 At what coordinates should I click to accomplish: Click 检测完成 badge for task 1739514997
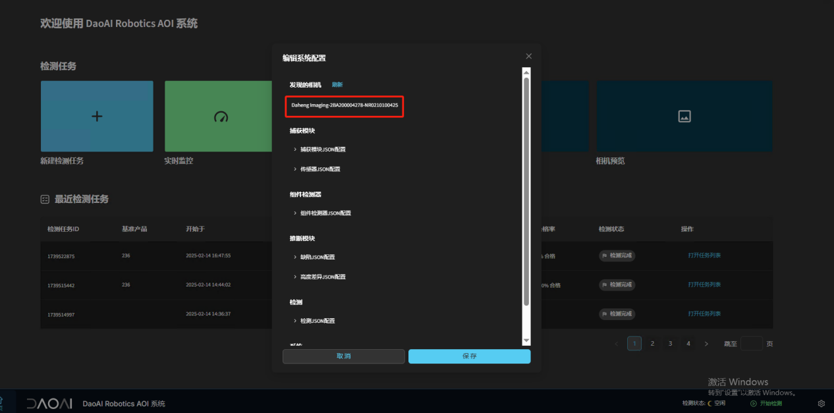[x=617, y=314]
